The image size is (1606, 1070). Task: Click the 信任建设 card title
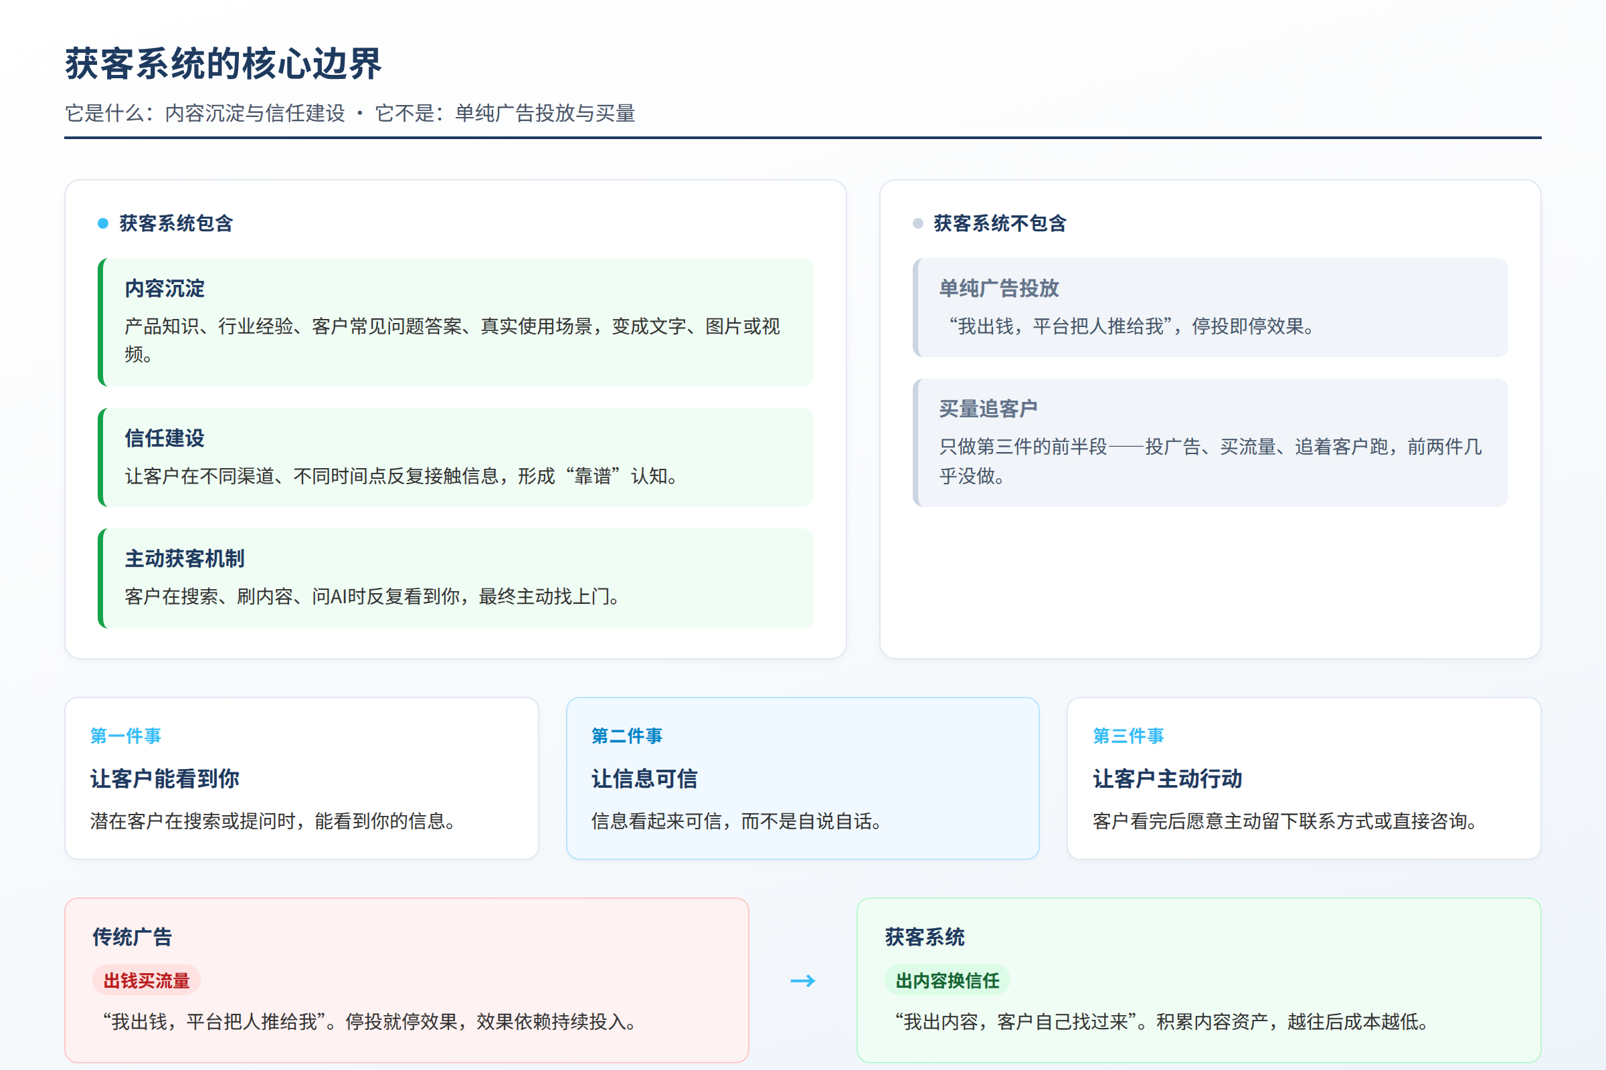point(165,438)
